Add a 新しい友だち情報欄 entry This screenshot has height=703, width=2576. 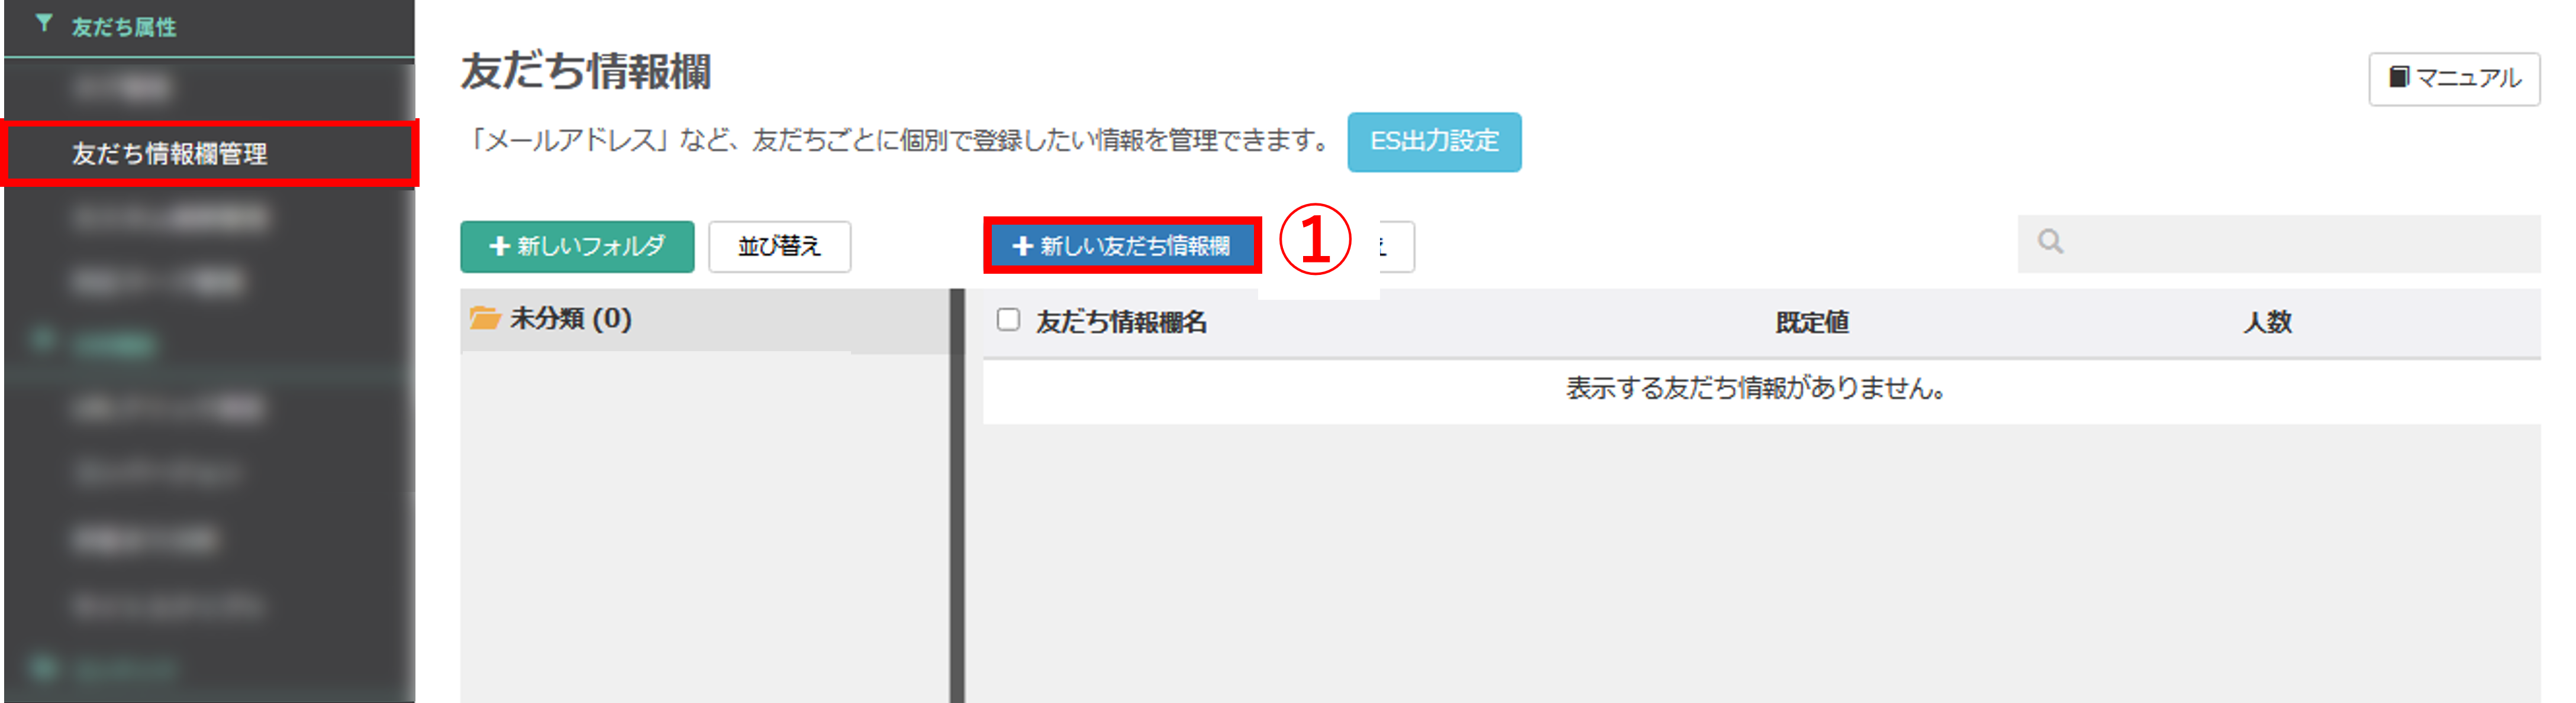[1122, 245]
